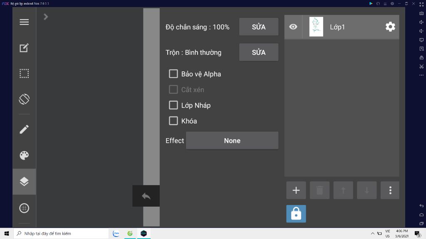Select the Lớp1 layer thumbnail
Viewport: 426px width, 239px height.
316,27
